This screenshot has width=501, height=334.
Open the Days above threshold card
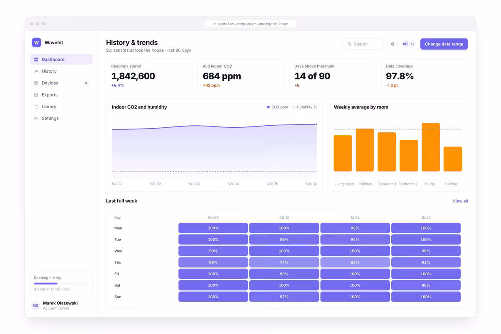pos(333,75)
